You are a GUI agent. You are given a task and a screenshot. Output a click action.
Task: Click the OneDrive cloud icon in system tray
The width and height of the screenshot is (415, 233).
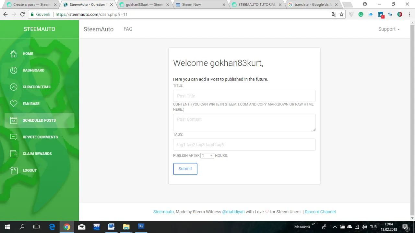click(x=350, y=227)
